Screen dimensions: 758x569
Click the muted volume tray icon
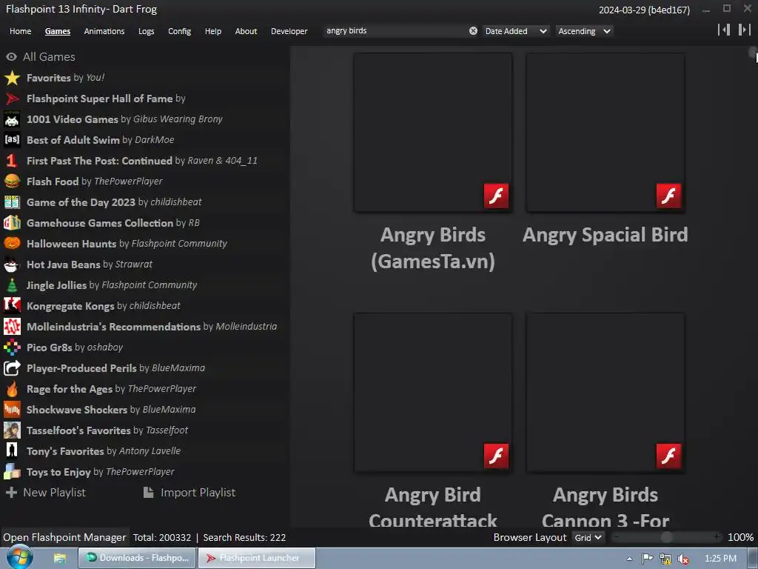pyautogui.click(x=683, y=559)
